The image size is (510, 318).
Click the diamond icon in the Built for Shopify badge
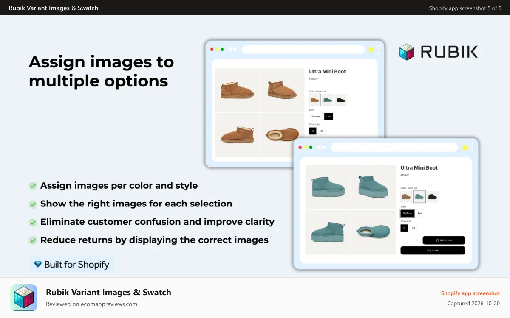[38, 265]
